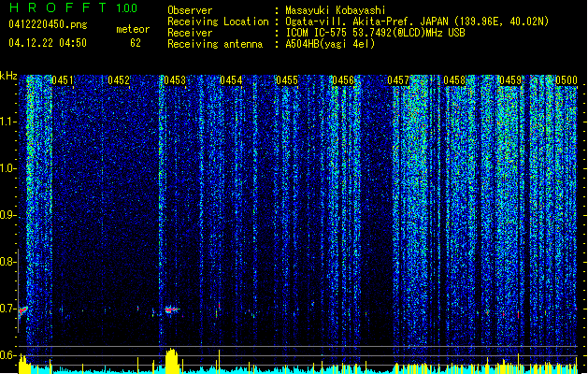
Task: Click the version number 1.0.0
Action: [126, 7]
